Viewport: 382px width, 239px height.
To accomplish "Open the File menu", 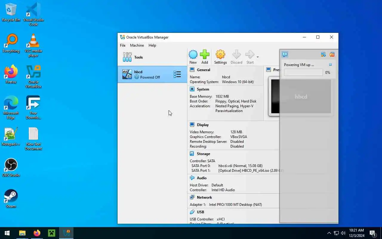I will coord(123,45).
